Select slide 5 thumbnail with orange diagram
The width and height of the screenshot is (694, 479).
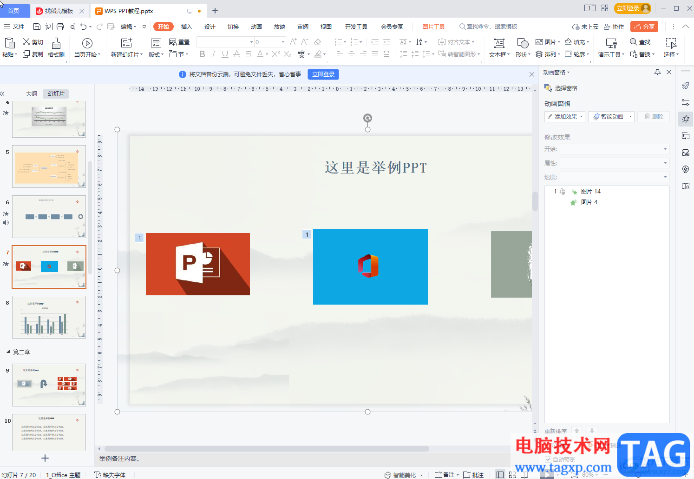[x=49, y=166]
